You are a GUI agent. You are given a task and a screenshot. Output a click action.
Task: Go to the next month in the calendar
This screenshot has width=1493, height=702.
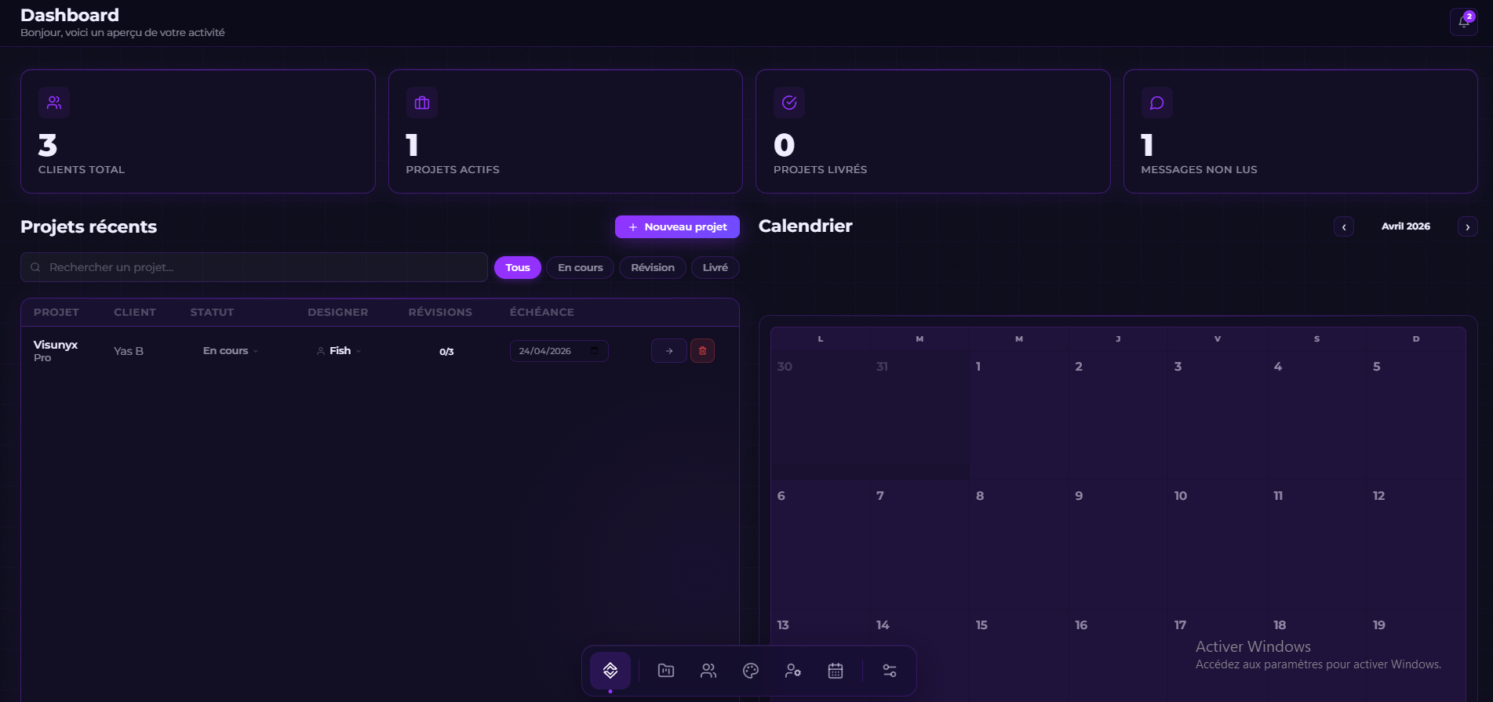pos(1468,226)
